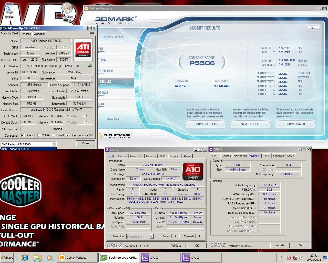
Task: Click the Memory Size value 512 MB
Action: pyautogui.click(x=32, y=104)
